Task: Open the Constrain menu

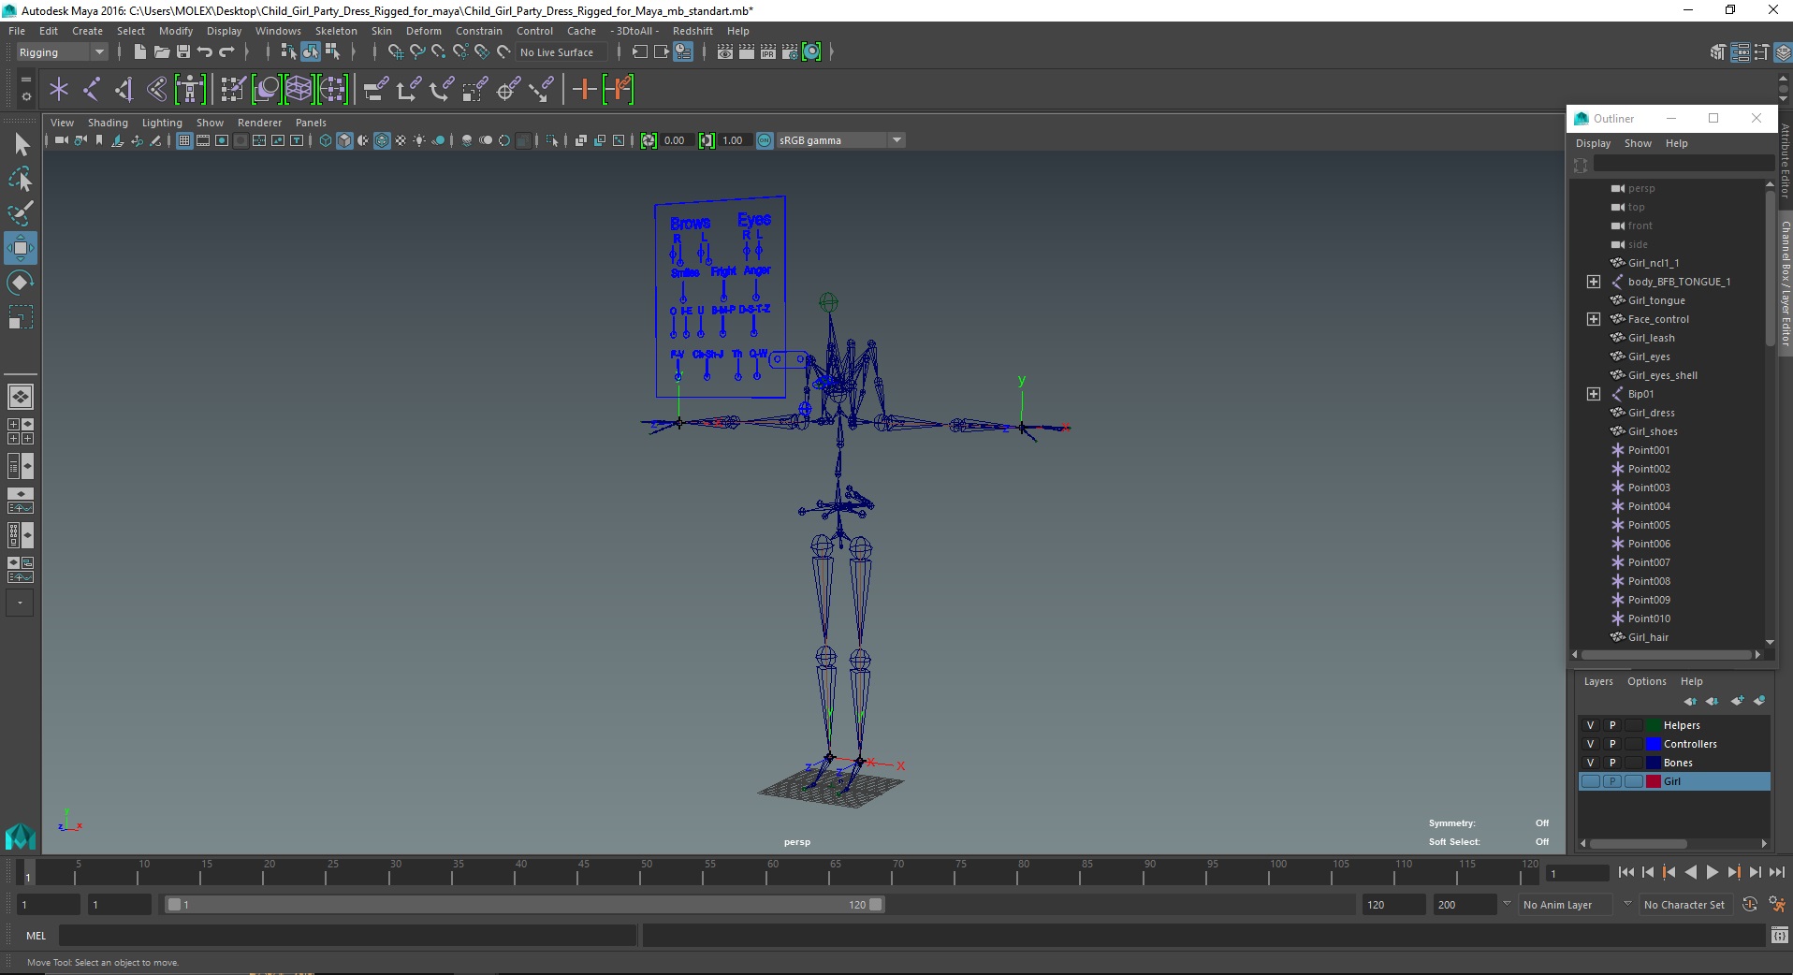Action: [x=479, y=31]
